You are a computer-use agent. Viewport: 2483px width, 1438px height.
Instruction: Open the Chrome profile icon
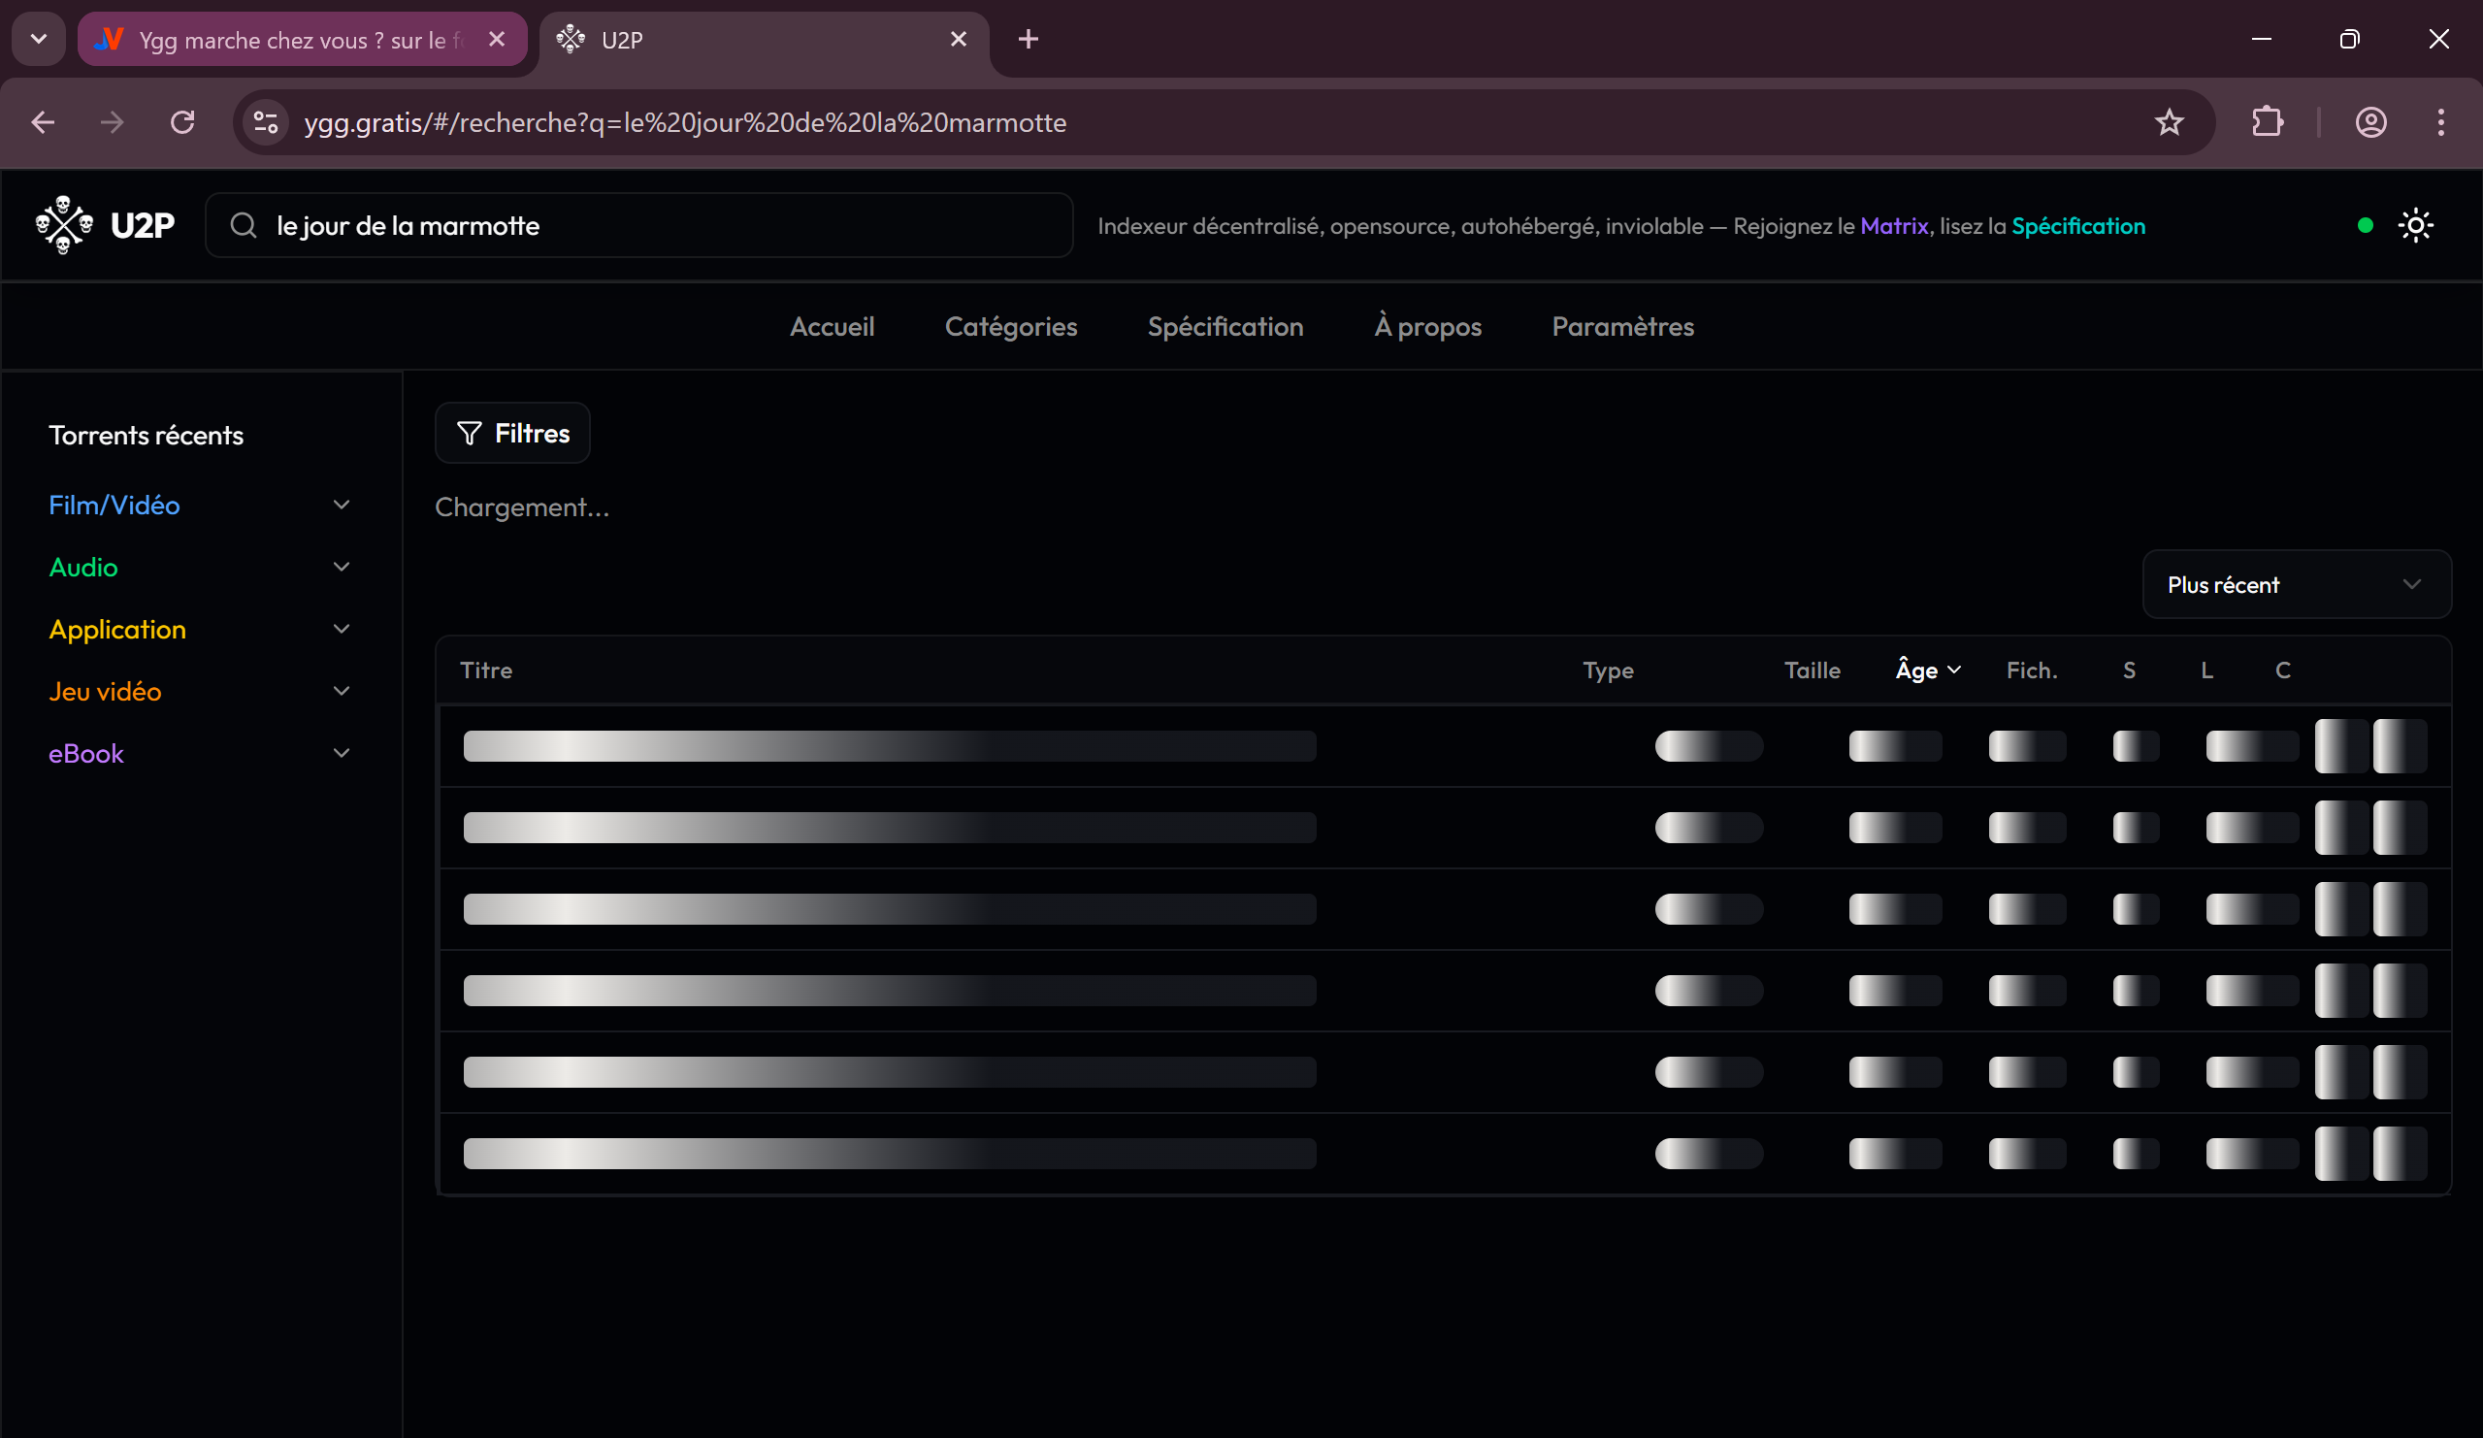pyautogui.click(x=2370, y=122)
